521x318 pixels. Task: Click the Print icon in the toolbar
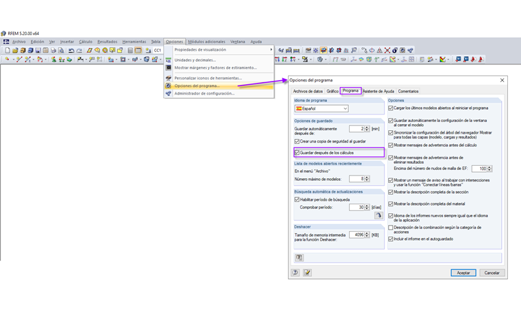coord(53,51)
